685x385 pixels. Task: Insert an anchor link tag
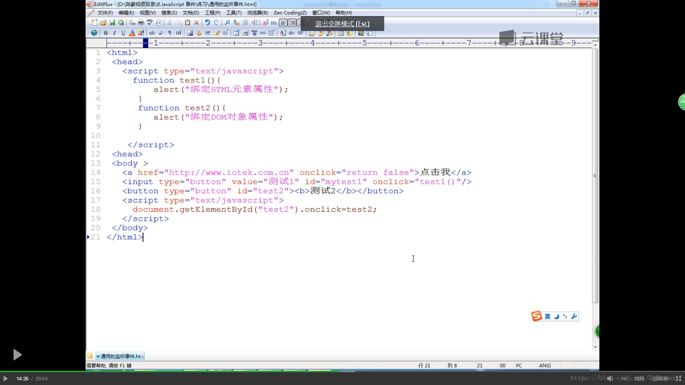pyautogui.click(x=199, y=33)
